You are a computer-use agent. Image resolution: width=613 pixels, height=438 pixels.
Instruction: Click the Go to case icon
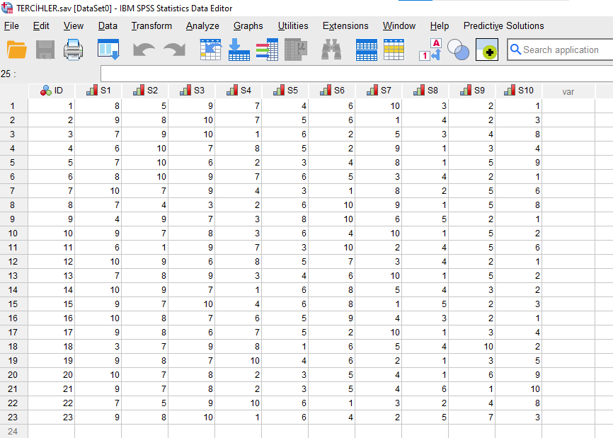point(211,50)
